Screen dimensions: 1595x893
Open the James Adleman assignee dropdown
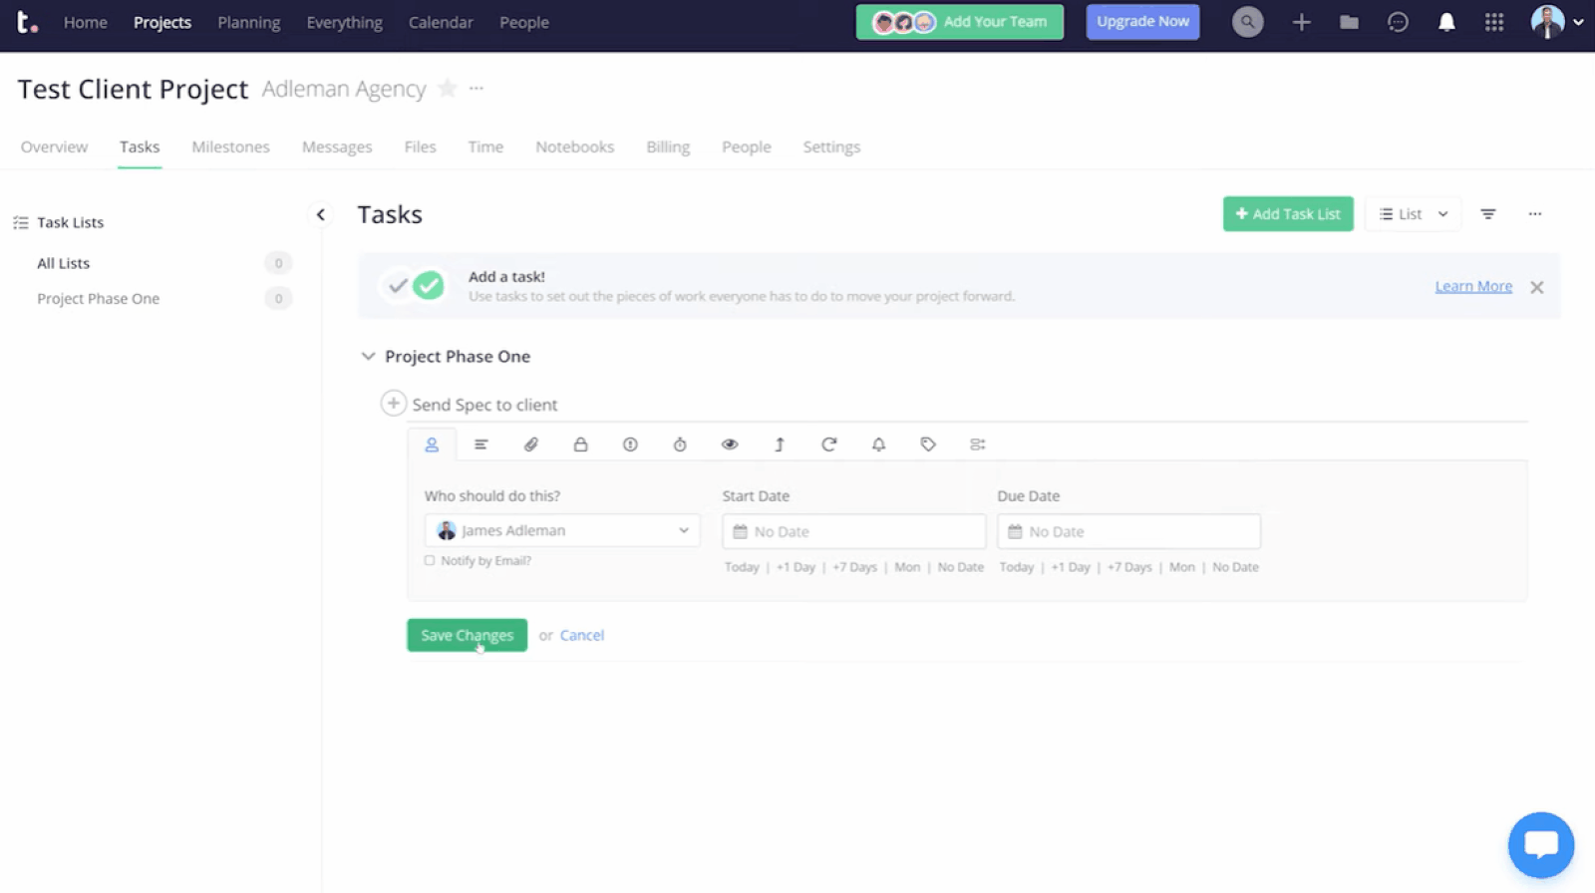tap(562, 530)
